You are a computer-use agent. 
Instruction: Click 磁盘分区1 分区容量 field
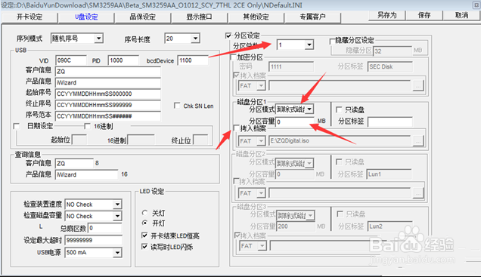tap(295, 122)
